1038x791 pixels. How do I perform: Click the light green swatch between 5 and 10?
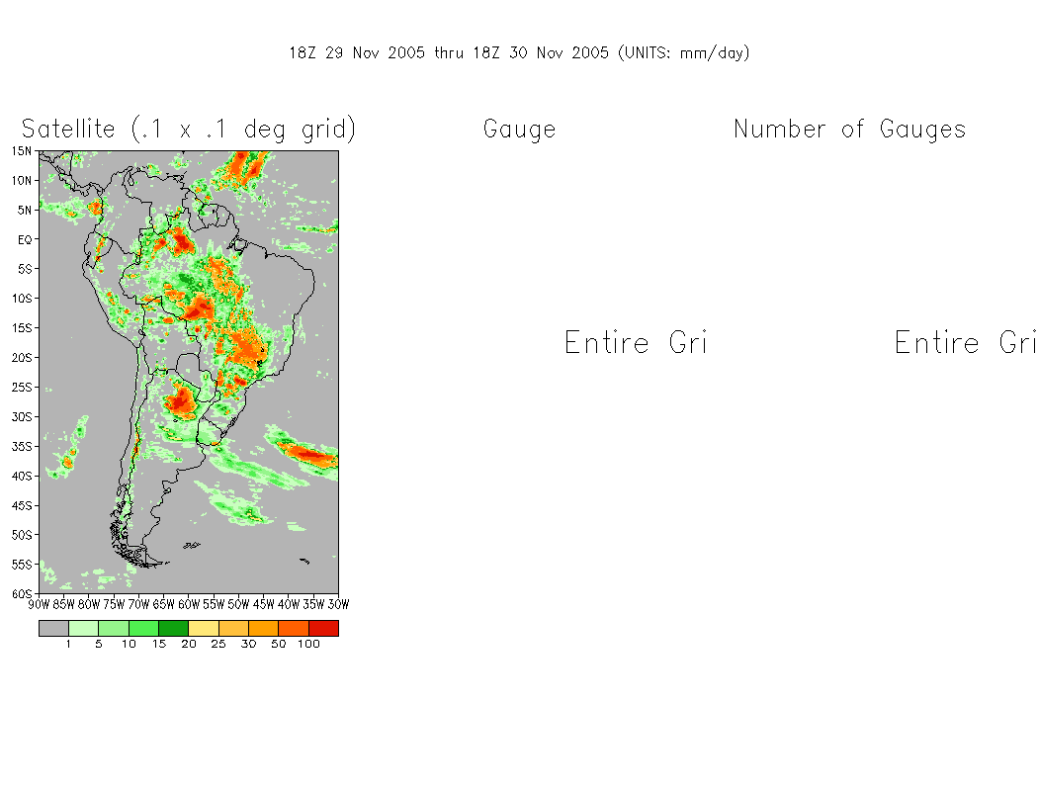click(114, 628)
